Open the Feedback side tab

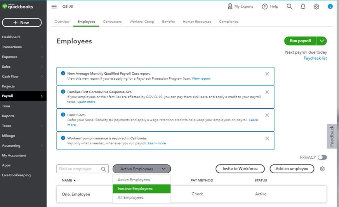[332, 136]
